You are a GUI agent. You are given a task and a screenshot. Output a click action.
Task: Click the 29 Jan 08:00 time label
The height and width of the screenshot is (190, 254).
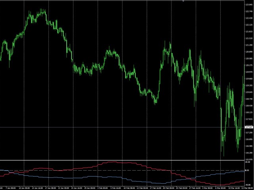point(90,188)
